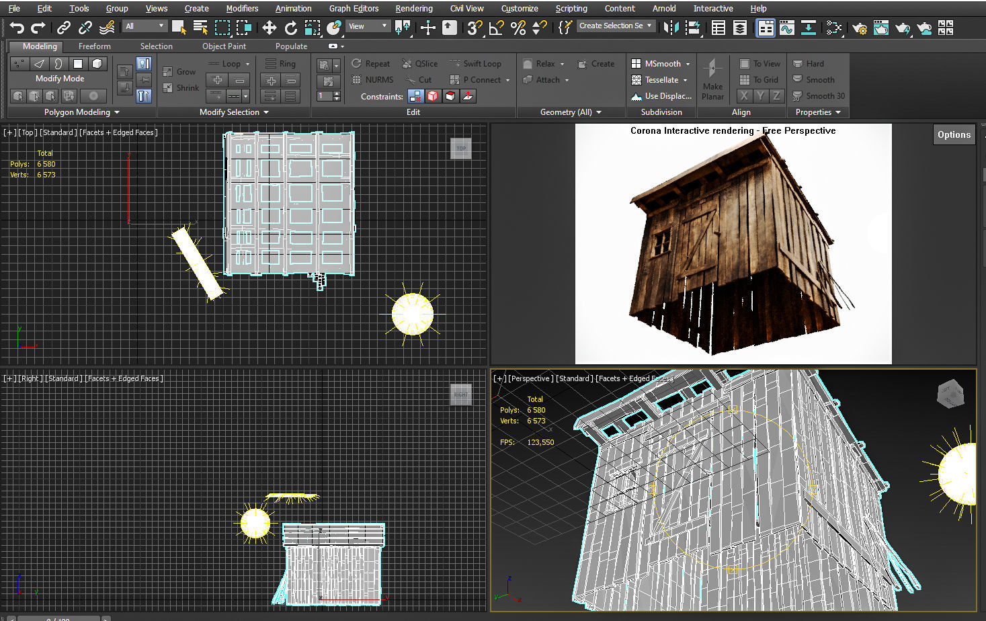Switch to the Populate ribbon tab

tap(291, 46)
